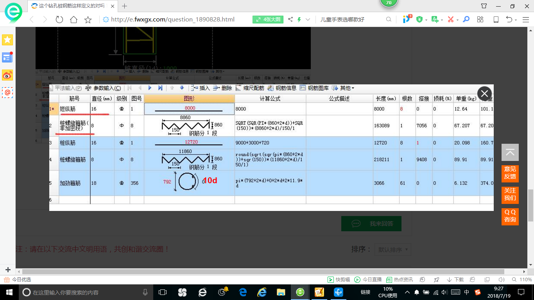Click 钢筋图库 in enlarged image toolbar

[x=314, y=88]
